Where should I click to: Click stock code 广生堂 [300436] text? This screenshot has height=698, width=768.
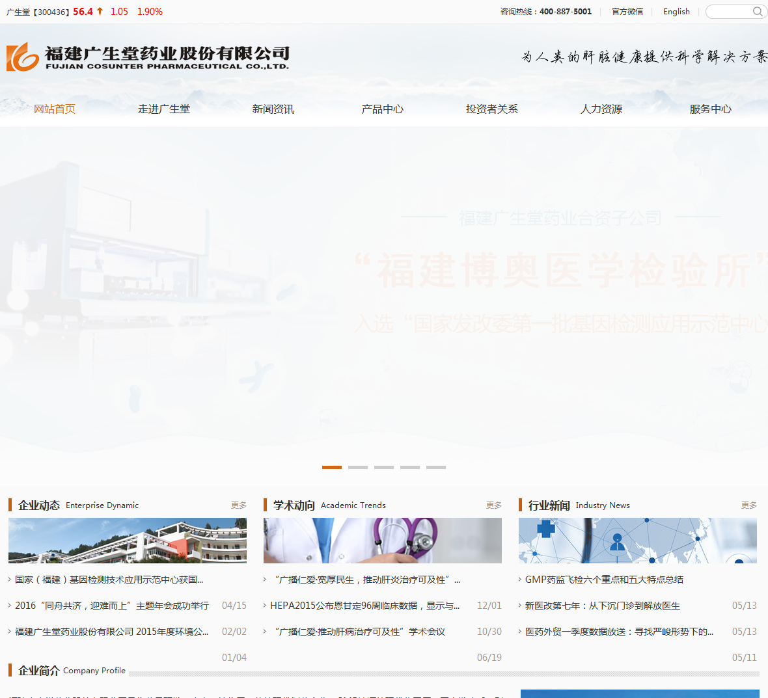click(38, 12)
